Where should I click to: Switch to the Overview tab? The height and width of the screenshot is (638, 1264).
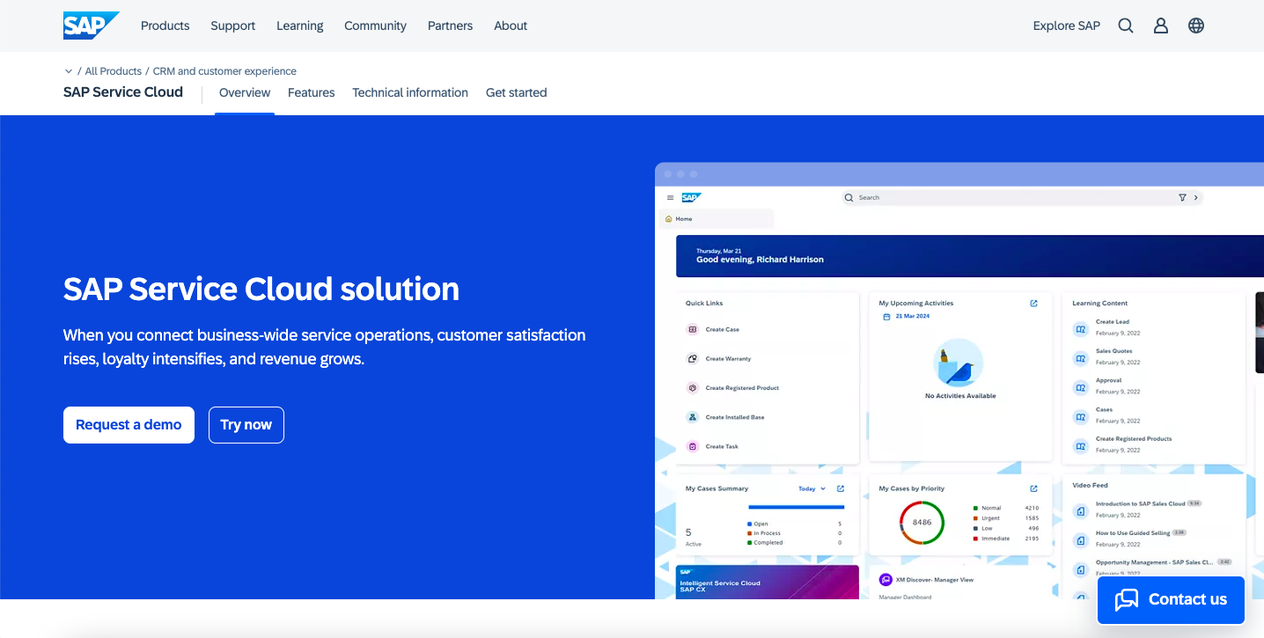[x=245, y=92]
